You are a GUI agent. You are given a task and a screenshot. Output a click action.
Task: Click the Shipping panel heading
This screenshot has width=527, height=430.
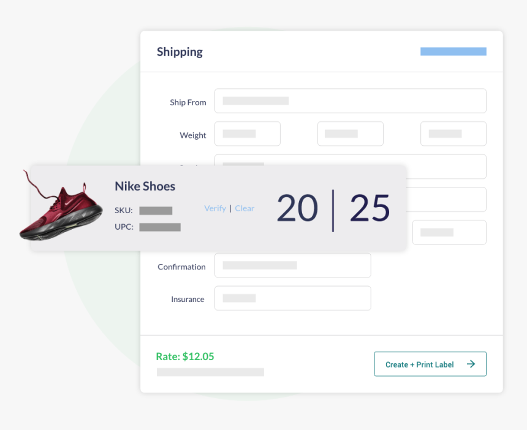coord(180,52)
